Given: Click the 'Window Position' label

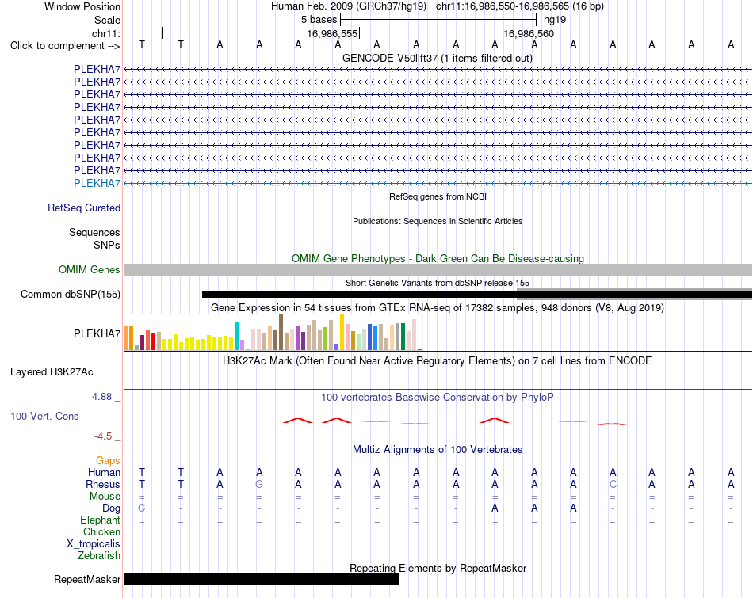Looking at the screenshot, I should pyautogui.click(x=82, y=6).
